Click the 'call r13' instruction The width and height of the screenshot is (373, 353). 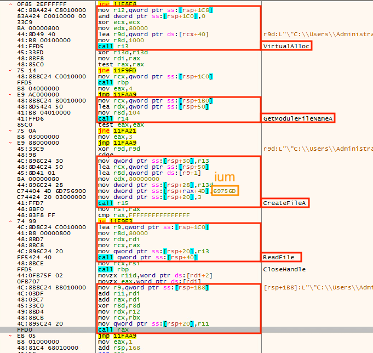113,47
